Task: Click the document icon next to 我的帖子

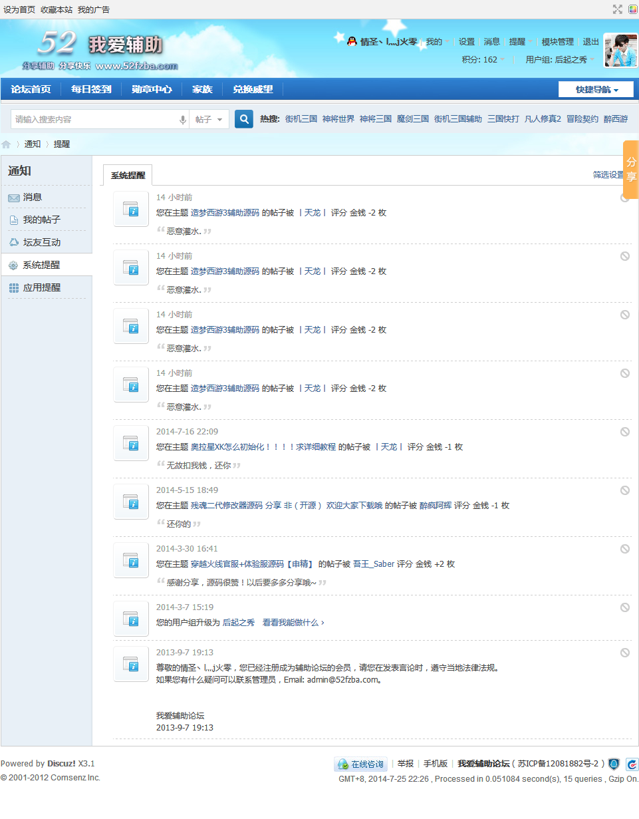Action: point(14,220)
